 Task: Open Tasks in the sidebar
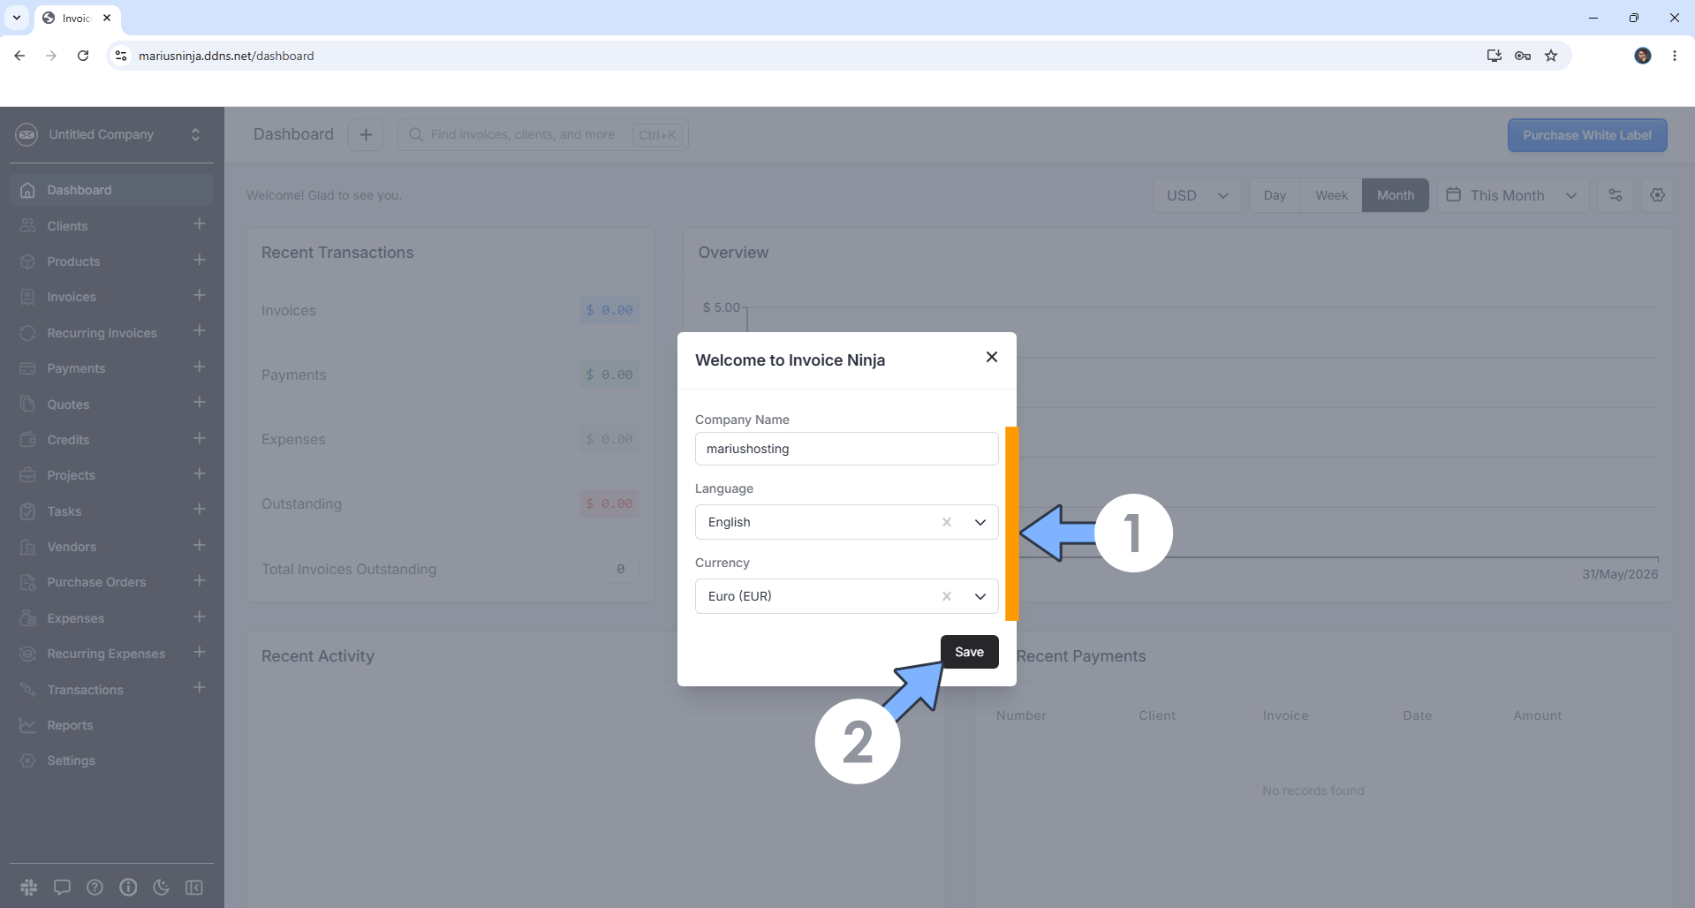(64, 511)
